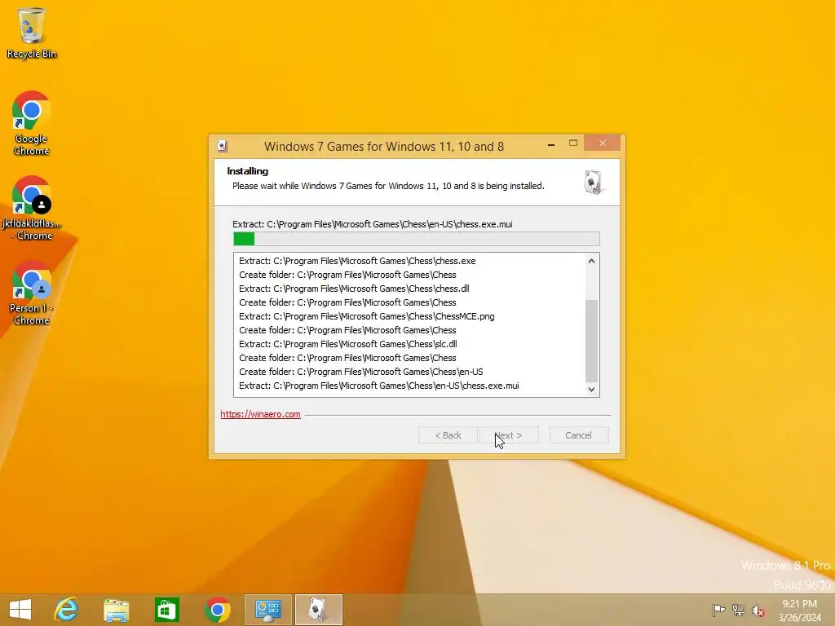Viewport: 835px width, 626px height.
Task: Select the Google Chrome desktop shortcut
Action: [32, 123]
